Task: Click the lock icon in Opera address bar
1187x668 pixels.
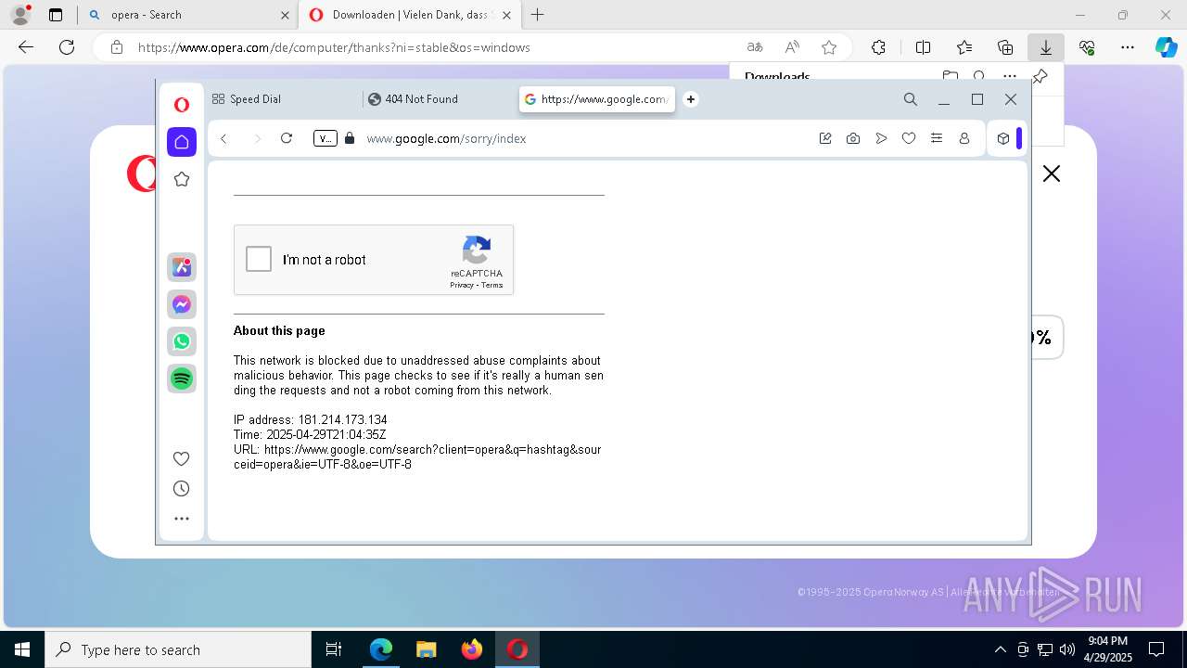Action: tap(350, 138)
